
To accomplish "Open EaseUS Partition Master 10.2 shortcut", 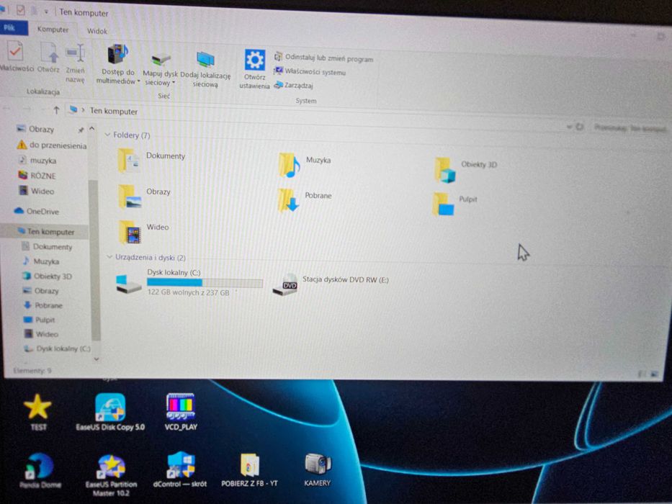I will pos(111,475).
